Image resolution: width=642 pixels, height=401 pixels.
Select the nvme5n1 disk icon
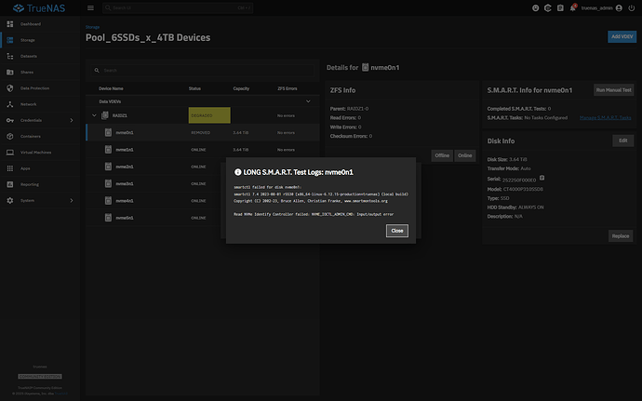[x=108, y=218]
